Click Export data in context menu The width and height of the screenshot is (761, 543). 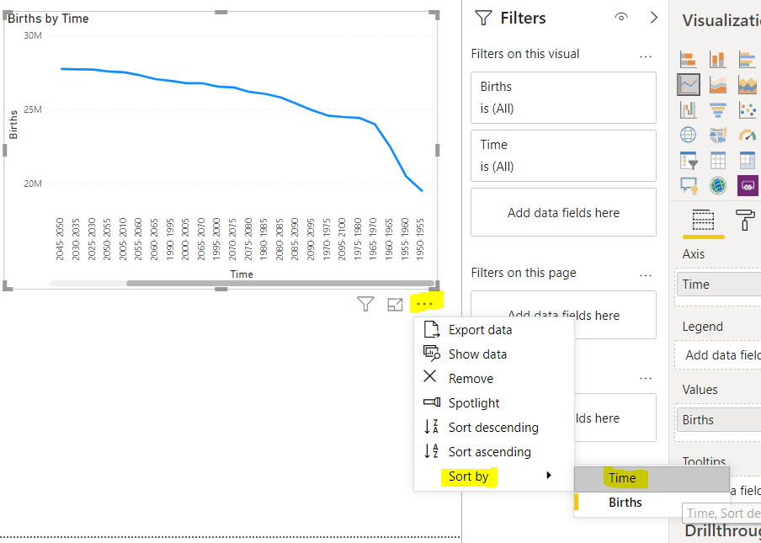pos(480,330)
